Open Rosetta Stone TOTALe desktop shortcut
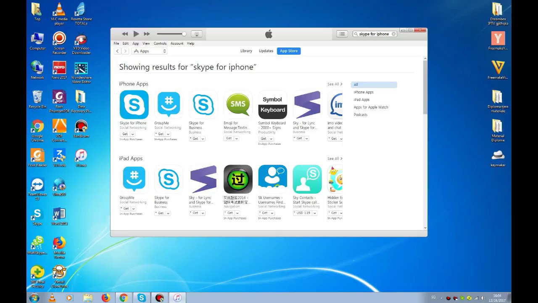Image resolution: width=538 pixels, height=303 pixels. pyautogui.click(x=81, y=13)
